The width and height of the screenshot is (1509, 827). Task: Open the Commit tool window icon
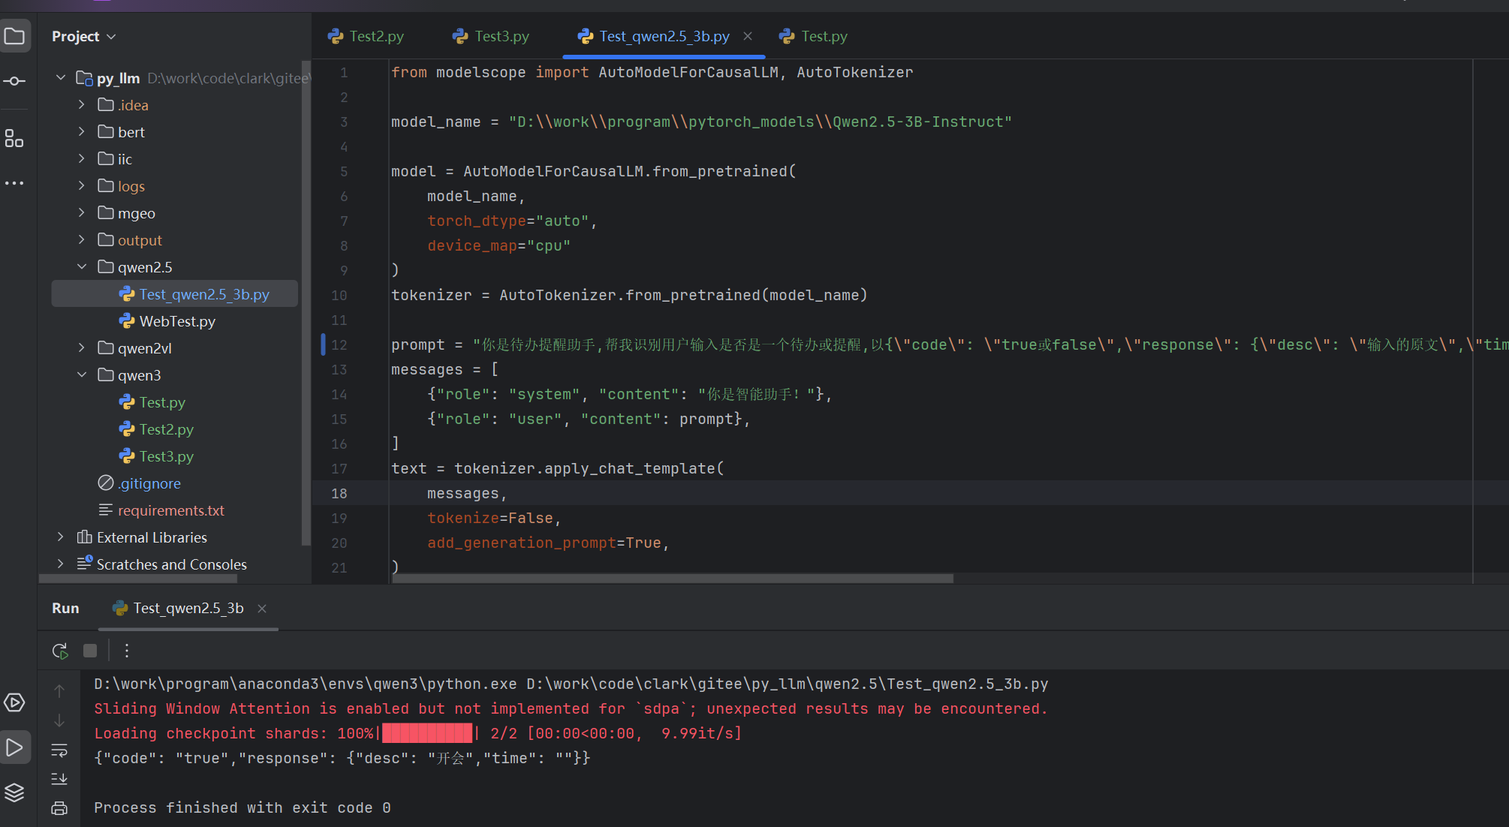15,81
